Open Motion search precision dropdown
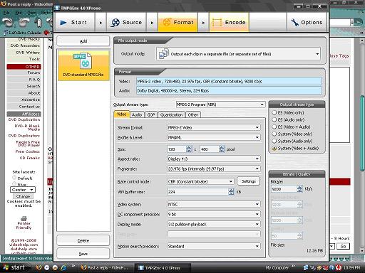Image resolution: width=365 pixels, height=273 pixels. (214, 247)
